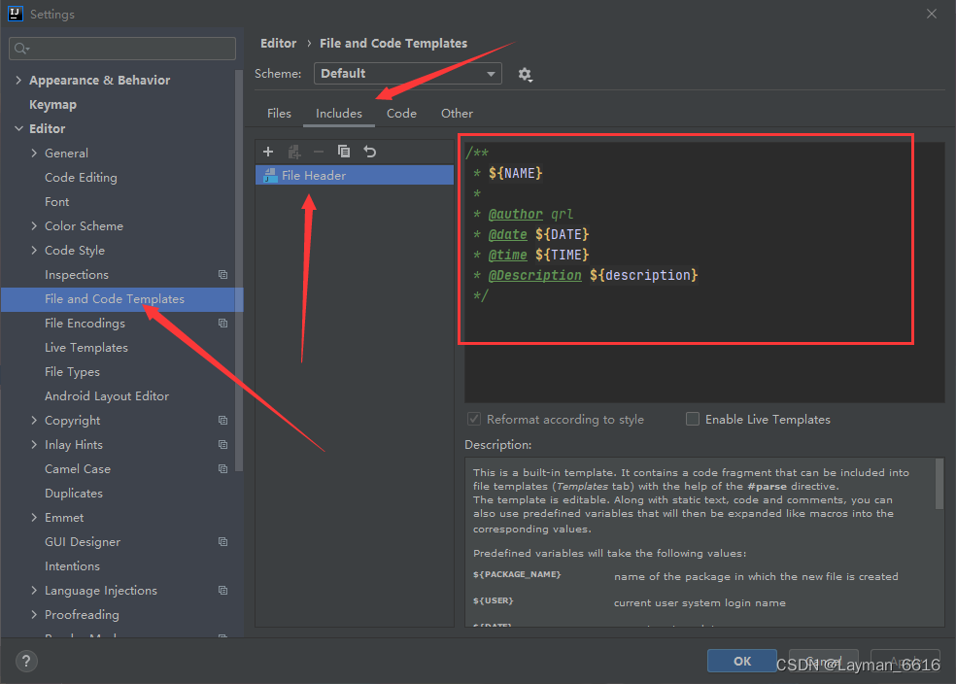
Task: Click the Camel Case project-level icon
Action: [223, 469]
